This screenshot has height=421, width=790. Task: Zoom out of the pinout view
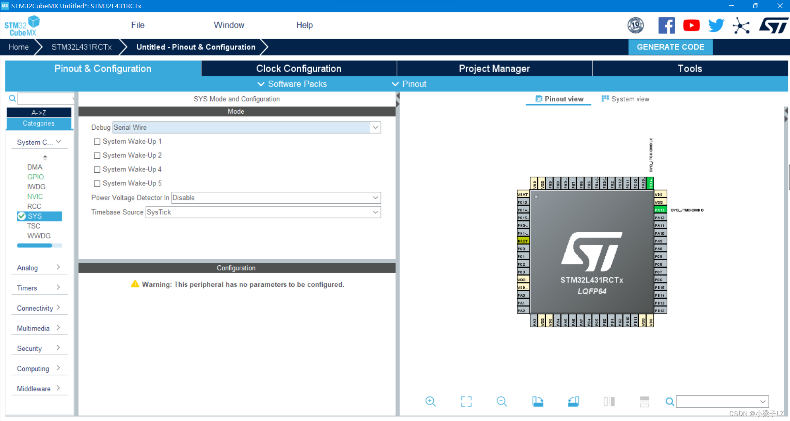pyautogui.click(x=501, y=401)
